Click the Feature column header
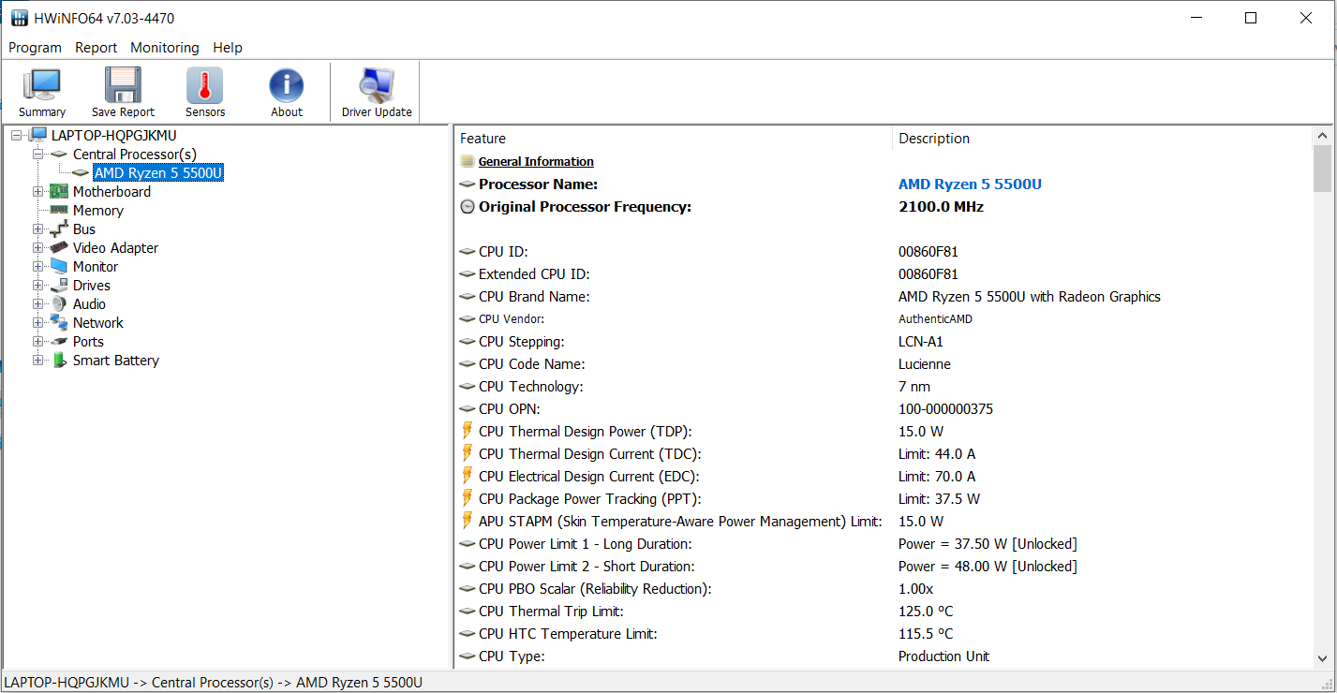Image resolution: width=1337 pixels, height=693 pixels. [x=483, y=139]
